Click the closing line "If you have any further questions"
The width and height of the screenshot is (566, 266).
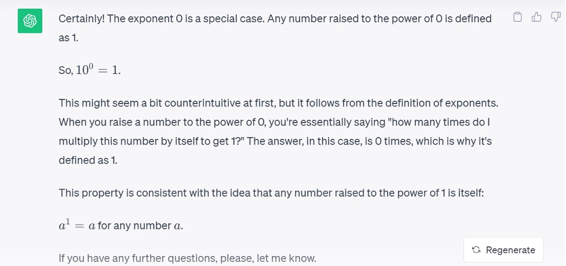pyautogui.click(x=187, y=258)
